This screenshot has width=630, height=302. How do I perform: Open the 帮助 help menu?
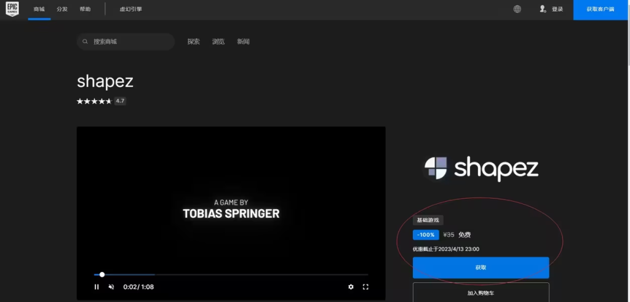85,9
